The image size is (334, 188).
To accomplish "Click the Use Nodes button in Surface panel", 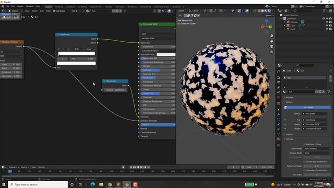I will pyautogui.click(x=307, y=108).
